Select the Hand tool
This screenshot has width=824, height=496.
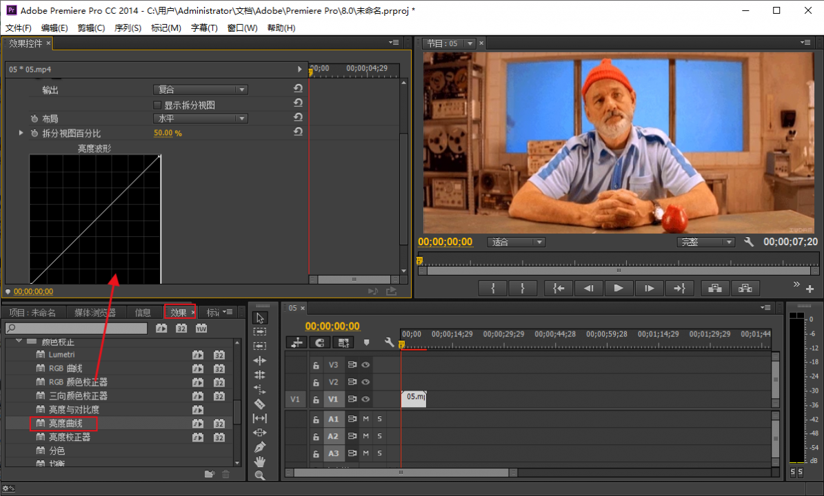260,462
